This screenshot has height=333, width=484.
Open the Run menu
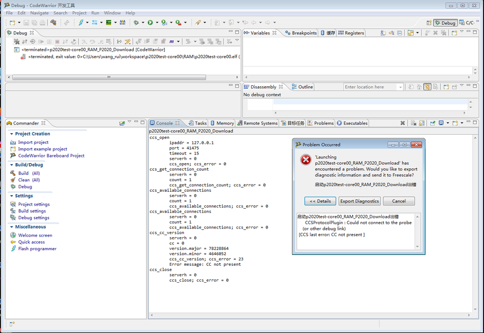[95, 13]
